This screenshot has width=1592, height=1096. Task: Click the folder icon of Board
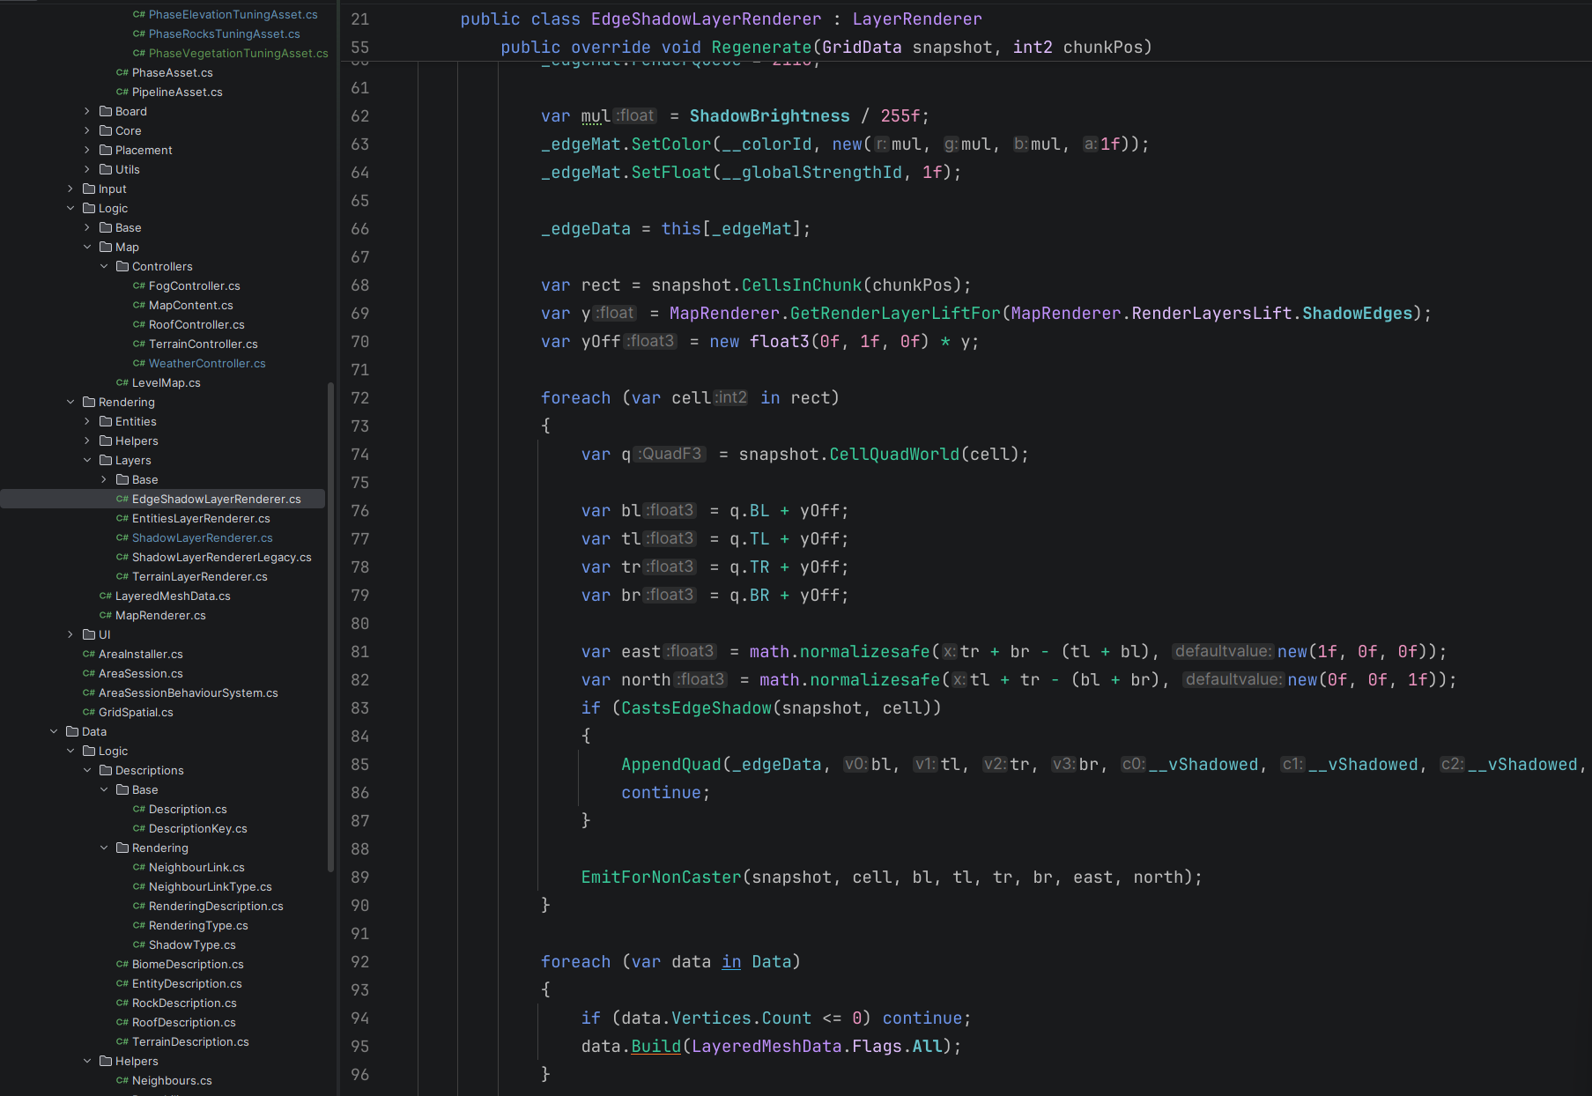pos(106,112)
